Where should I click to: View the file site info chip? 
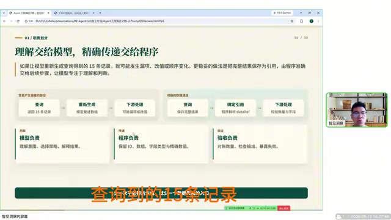(x=29, y=21)
